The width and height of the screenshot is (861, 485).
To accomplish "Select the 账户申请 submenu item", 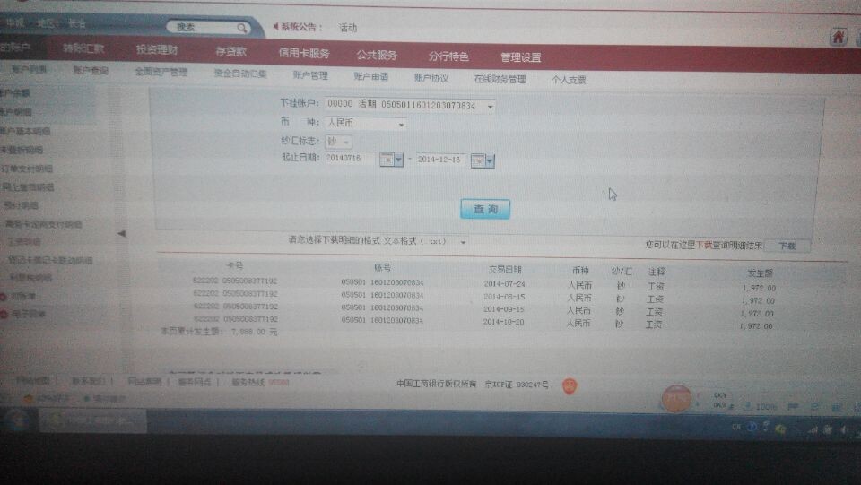I will (x=371, y=77).
